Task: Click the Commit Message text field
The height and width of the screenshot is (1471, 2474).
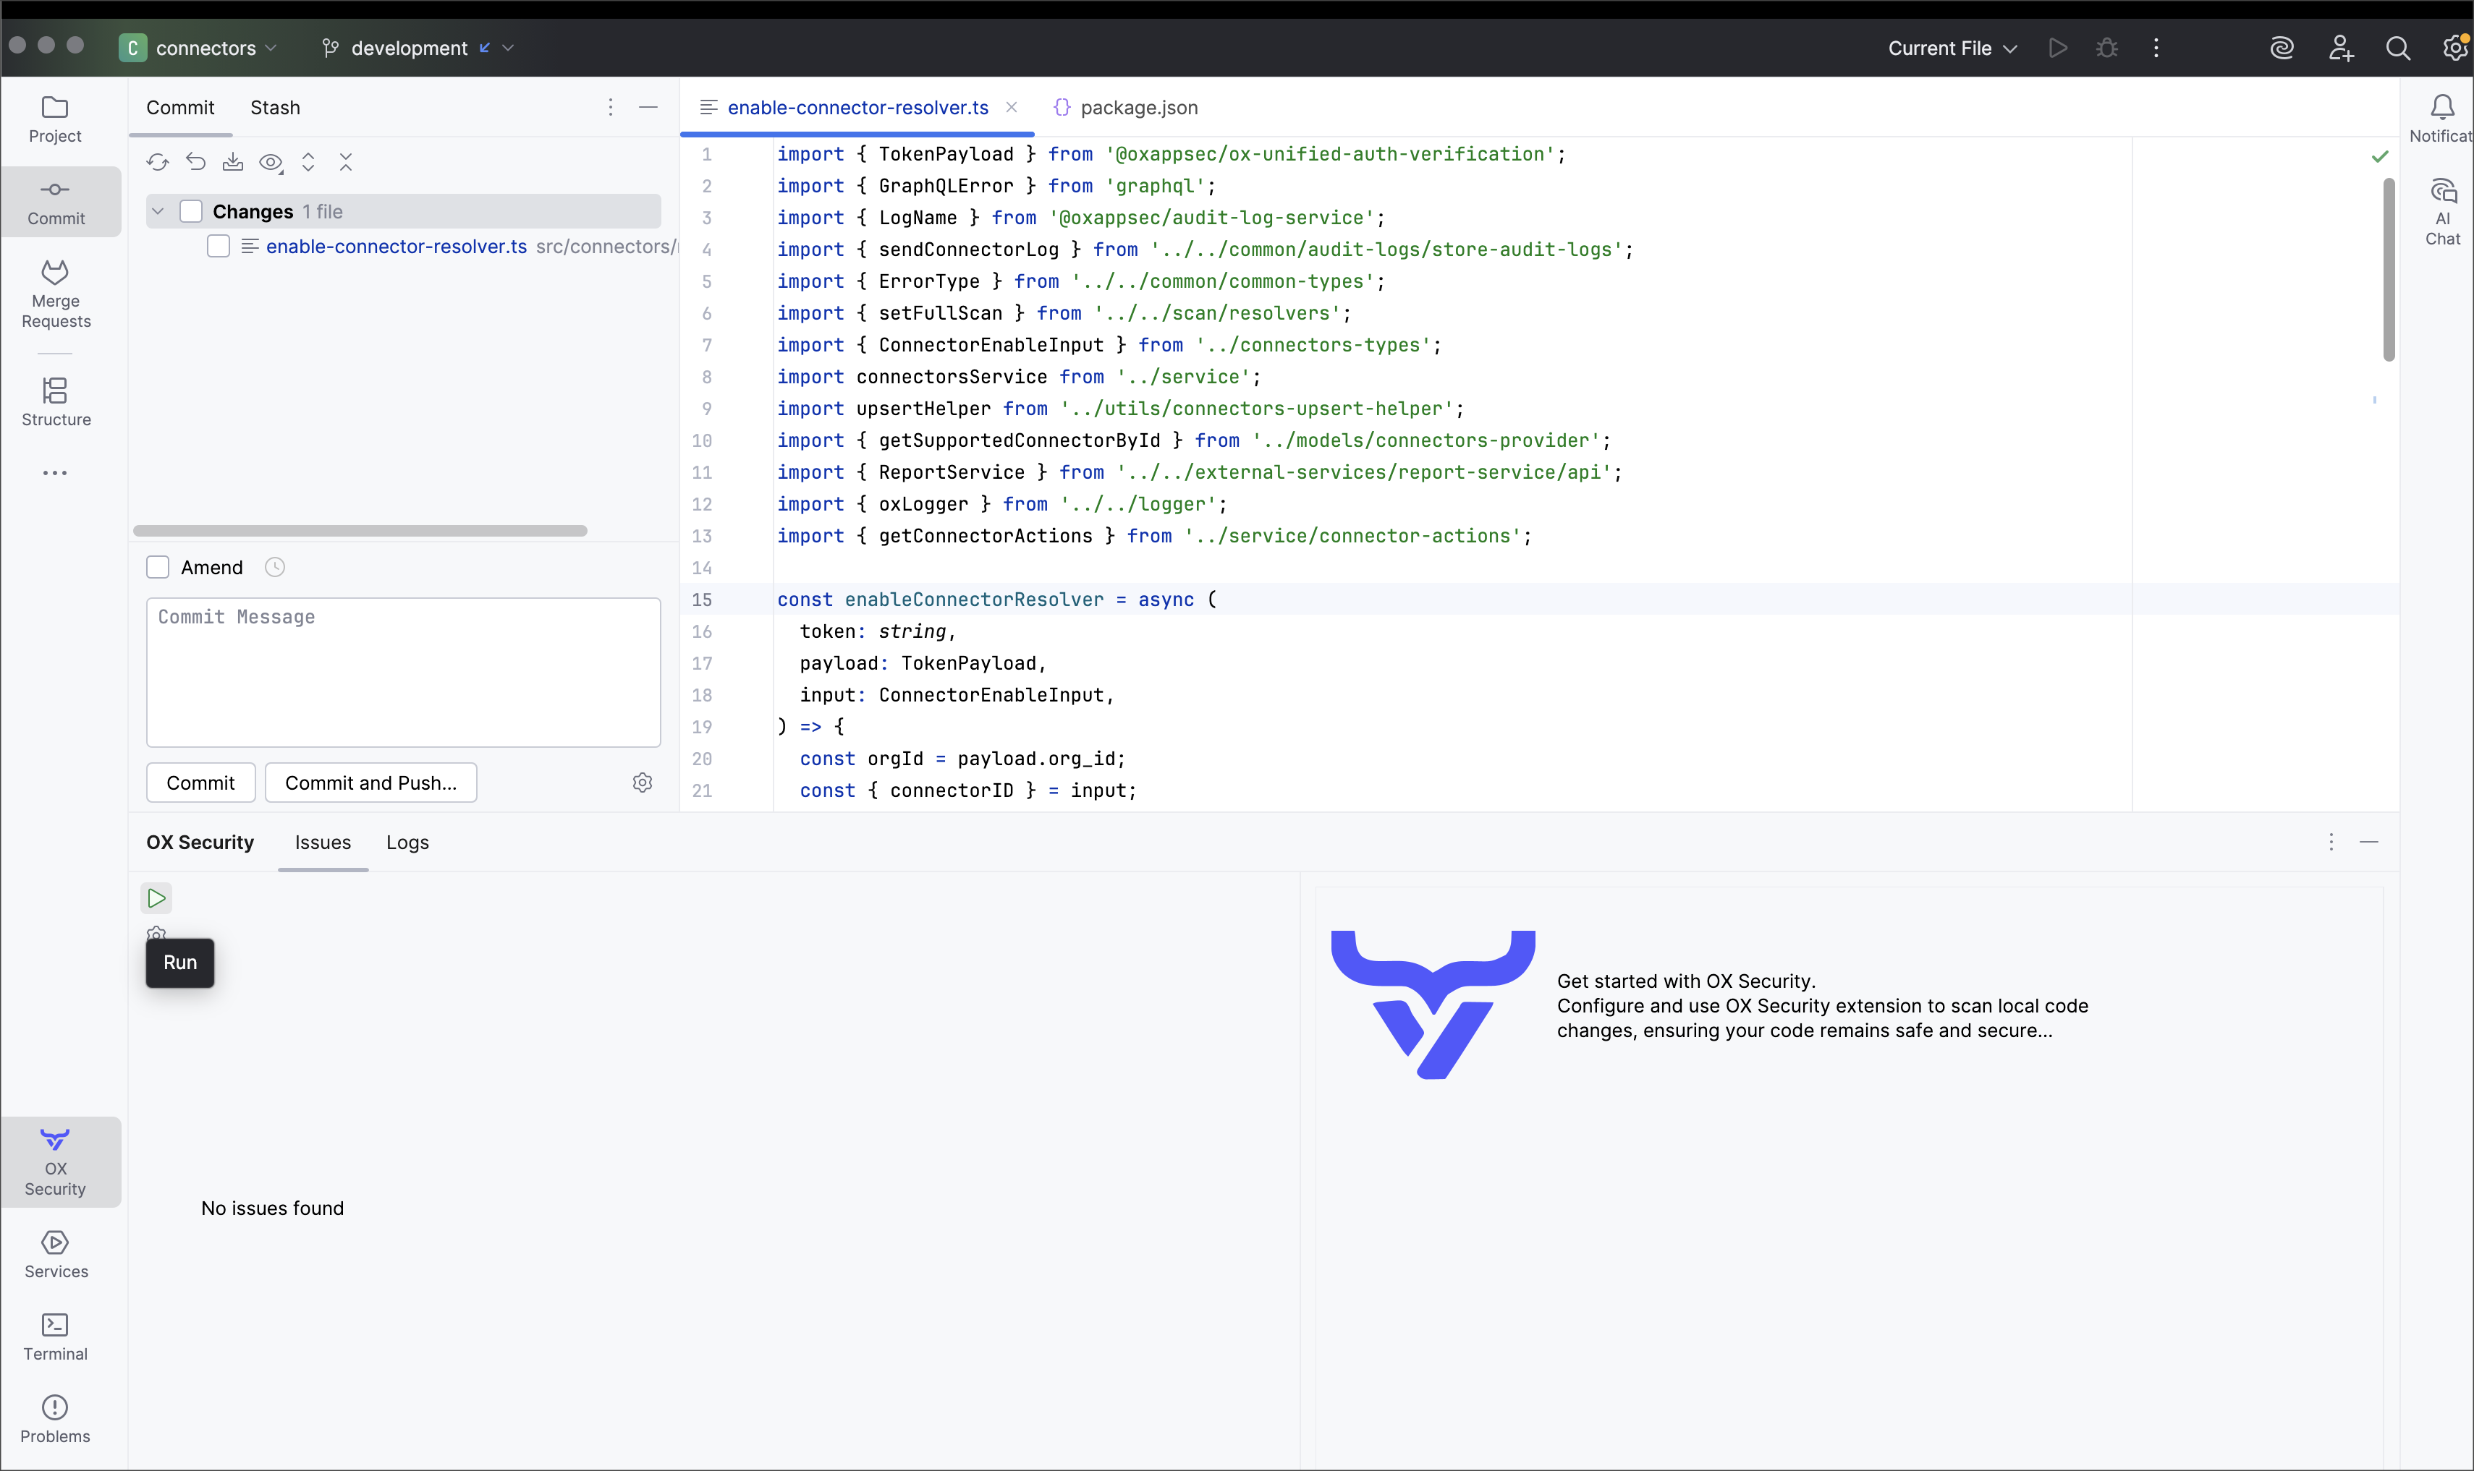Action: coord(402,672)
